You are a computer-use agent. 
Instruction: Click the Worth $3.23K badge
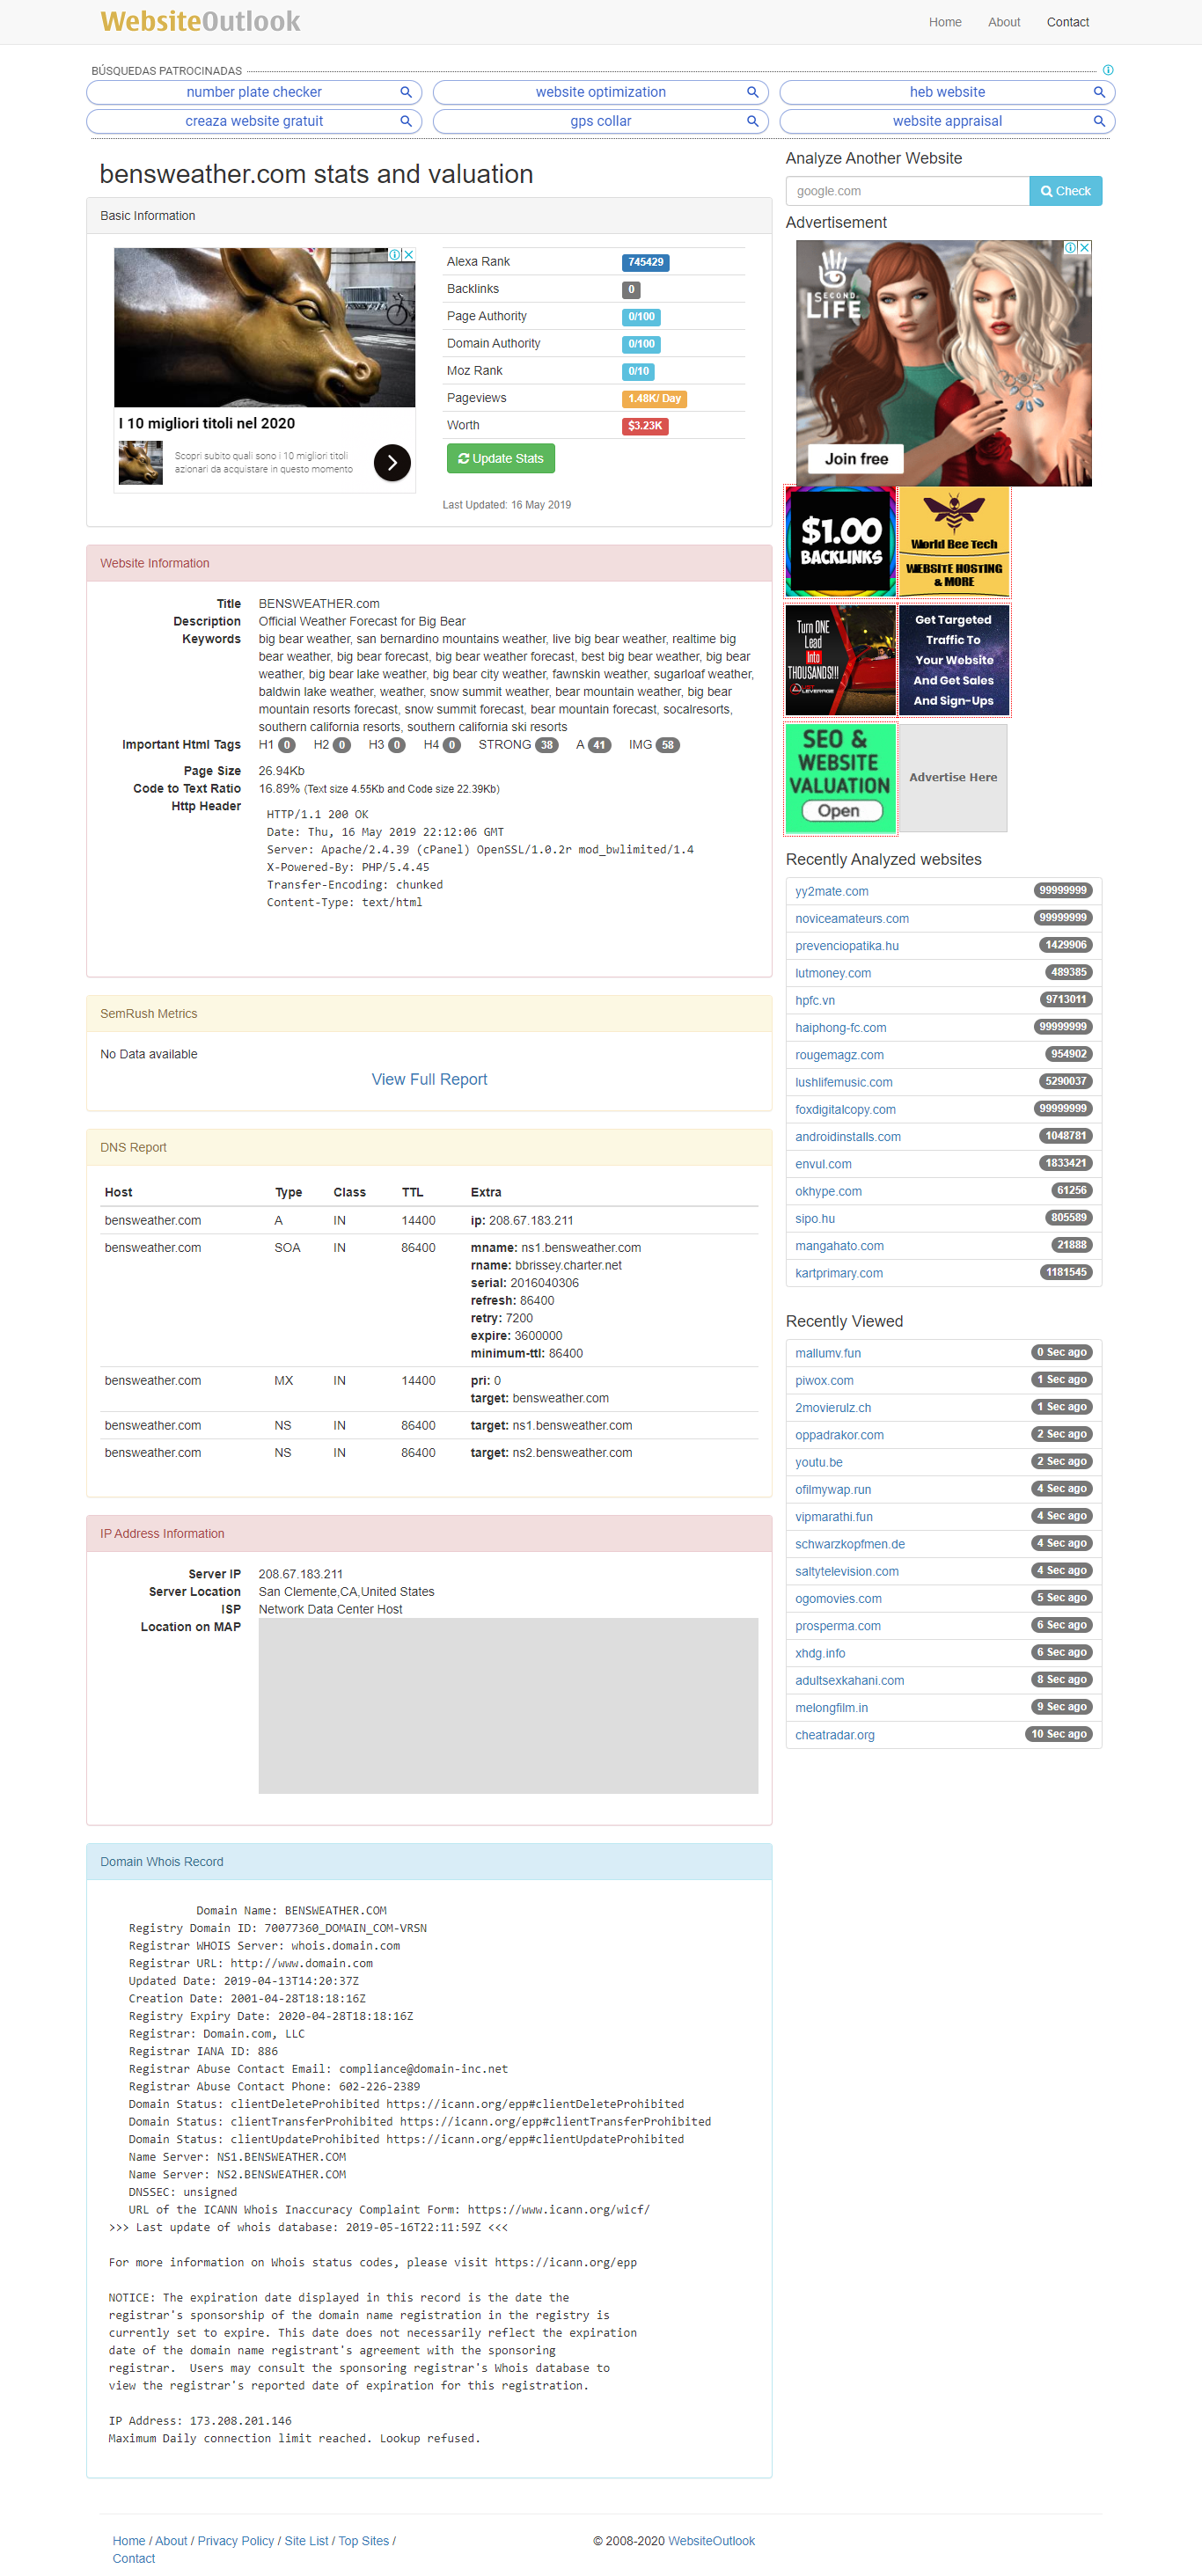click(x=645, y=426)
